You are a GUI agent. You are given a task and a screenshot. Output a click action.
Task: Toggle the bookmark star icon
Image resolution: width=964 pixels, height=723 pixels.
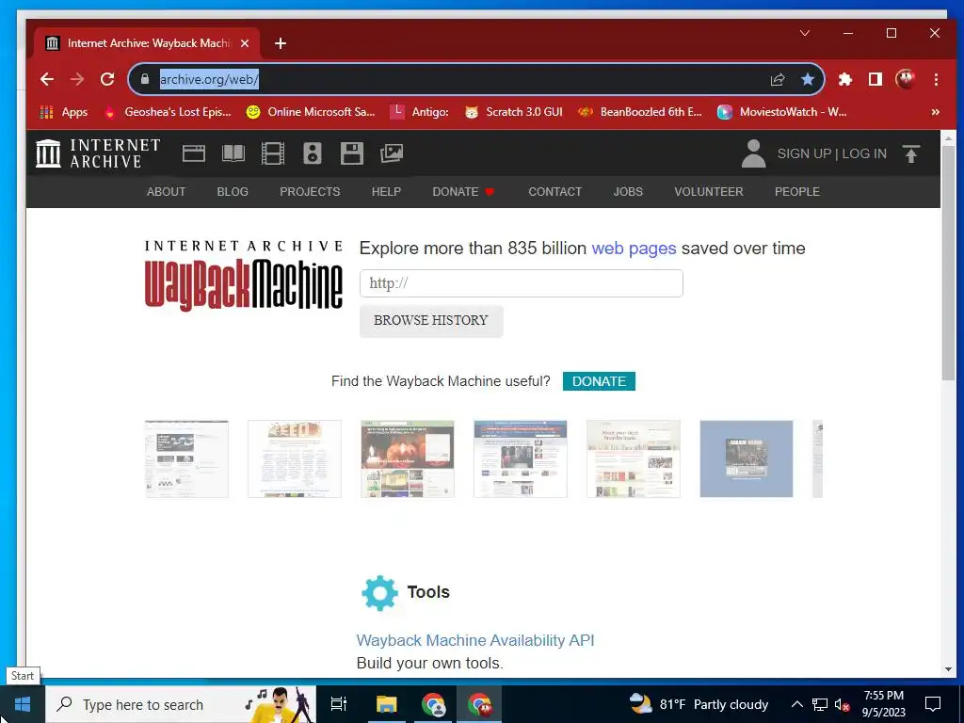coord(808,79)
